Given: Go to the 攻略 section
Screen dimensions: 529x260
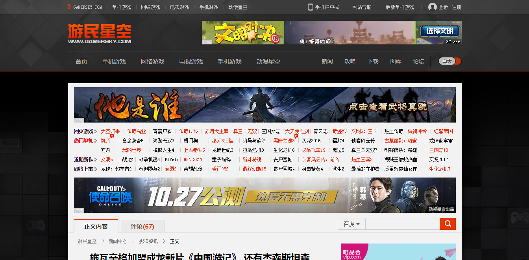Looking at the screenshot, I should tap(350, 61).
